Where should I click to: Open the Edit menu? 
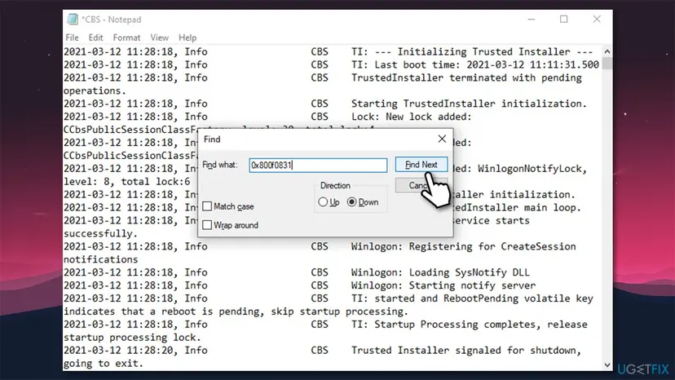(95, 38)
